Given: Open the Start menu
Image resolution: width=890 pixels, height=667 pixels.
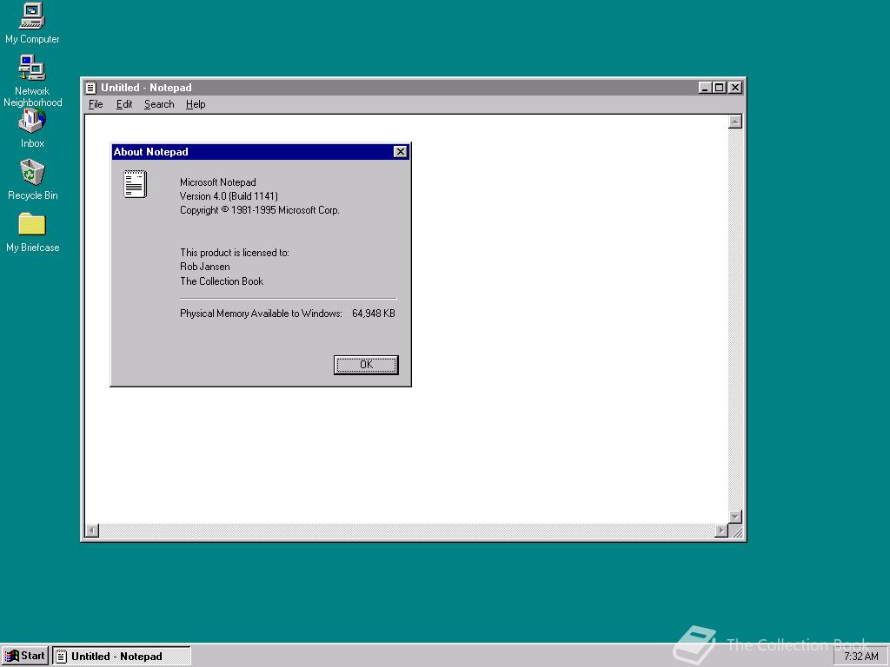Looking at the screenshot, I should [25, 657].
